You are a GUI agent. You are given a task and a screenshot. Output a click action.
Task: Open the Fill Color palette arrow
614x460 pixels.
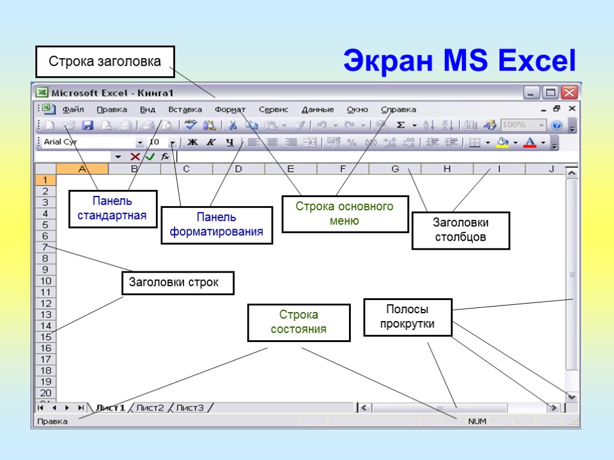point(515,143)
